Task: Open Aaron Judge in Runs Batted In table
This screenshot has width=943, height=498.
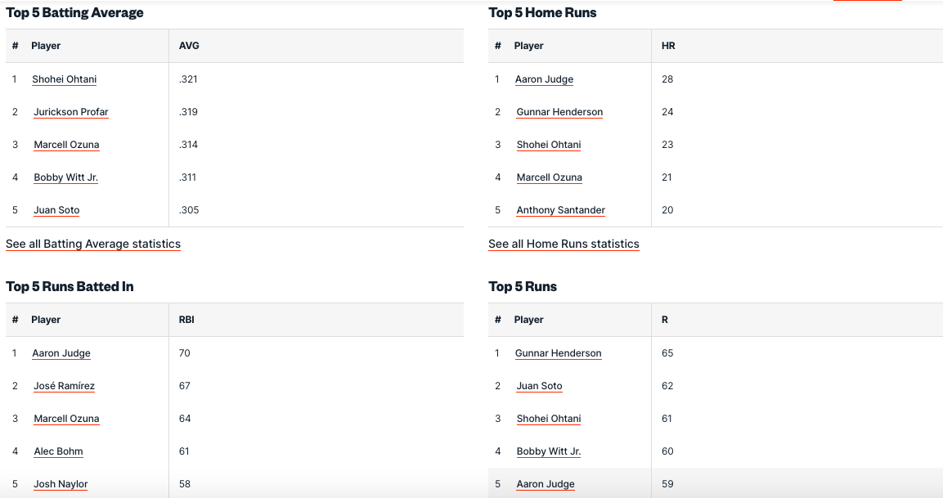Action: click(61, 353)
